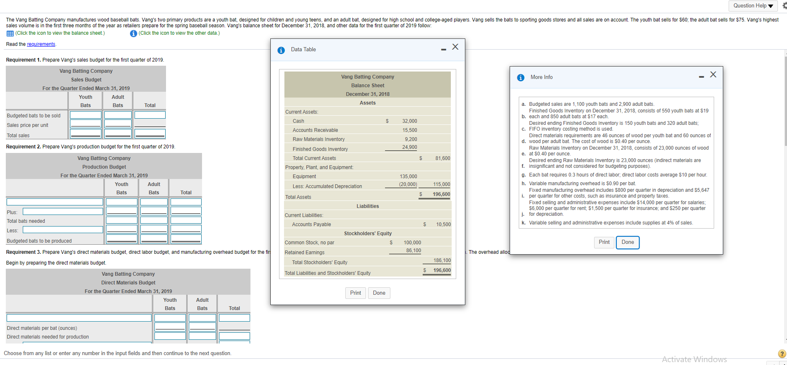Click the yellow help question mark icon
This screenshot has width=787, height=365.
point(782,354)
